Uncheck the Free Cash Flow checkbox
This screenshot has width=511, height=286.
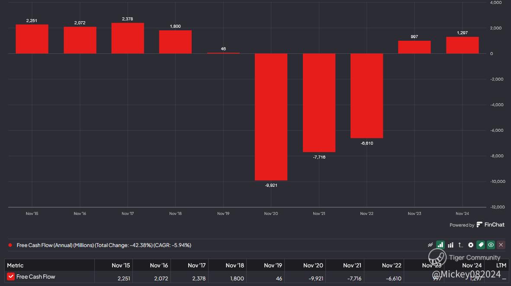(11, 276)
